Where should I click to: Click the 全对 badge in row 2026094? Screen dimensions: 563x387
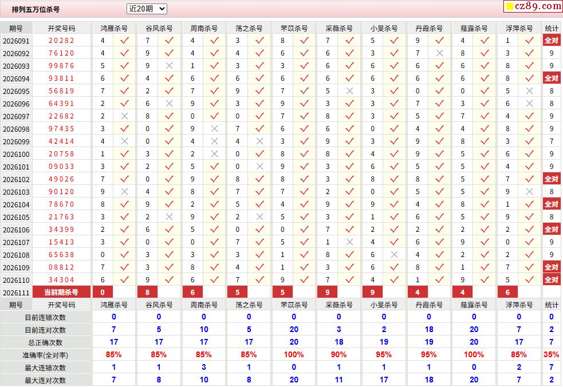(552, 78)
